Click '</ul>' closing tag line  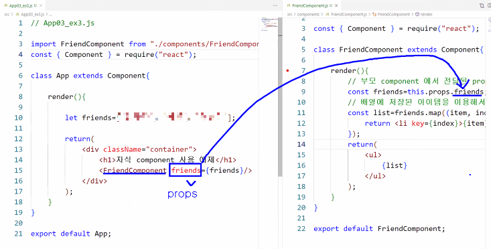tap(375, 176)
